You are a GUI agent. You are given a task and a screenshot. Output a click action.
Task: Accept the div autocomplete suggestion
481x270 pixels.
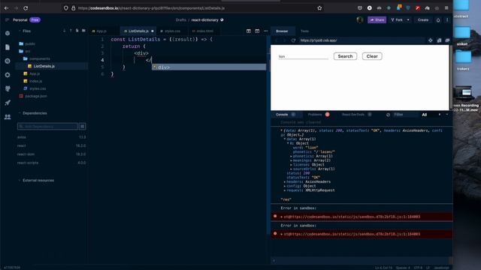[x=209, y=67]
